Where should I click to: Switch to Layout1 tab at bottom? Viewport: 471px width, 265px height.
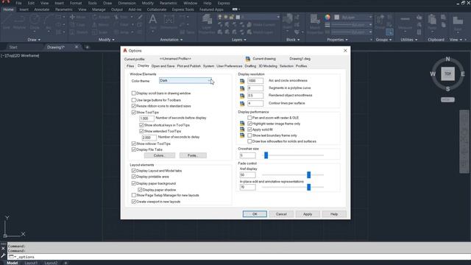click(31, 263)
